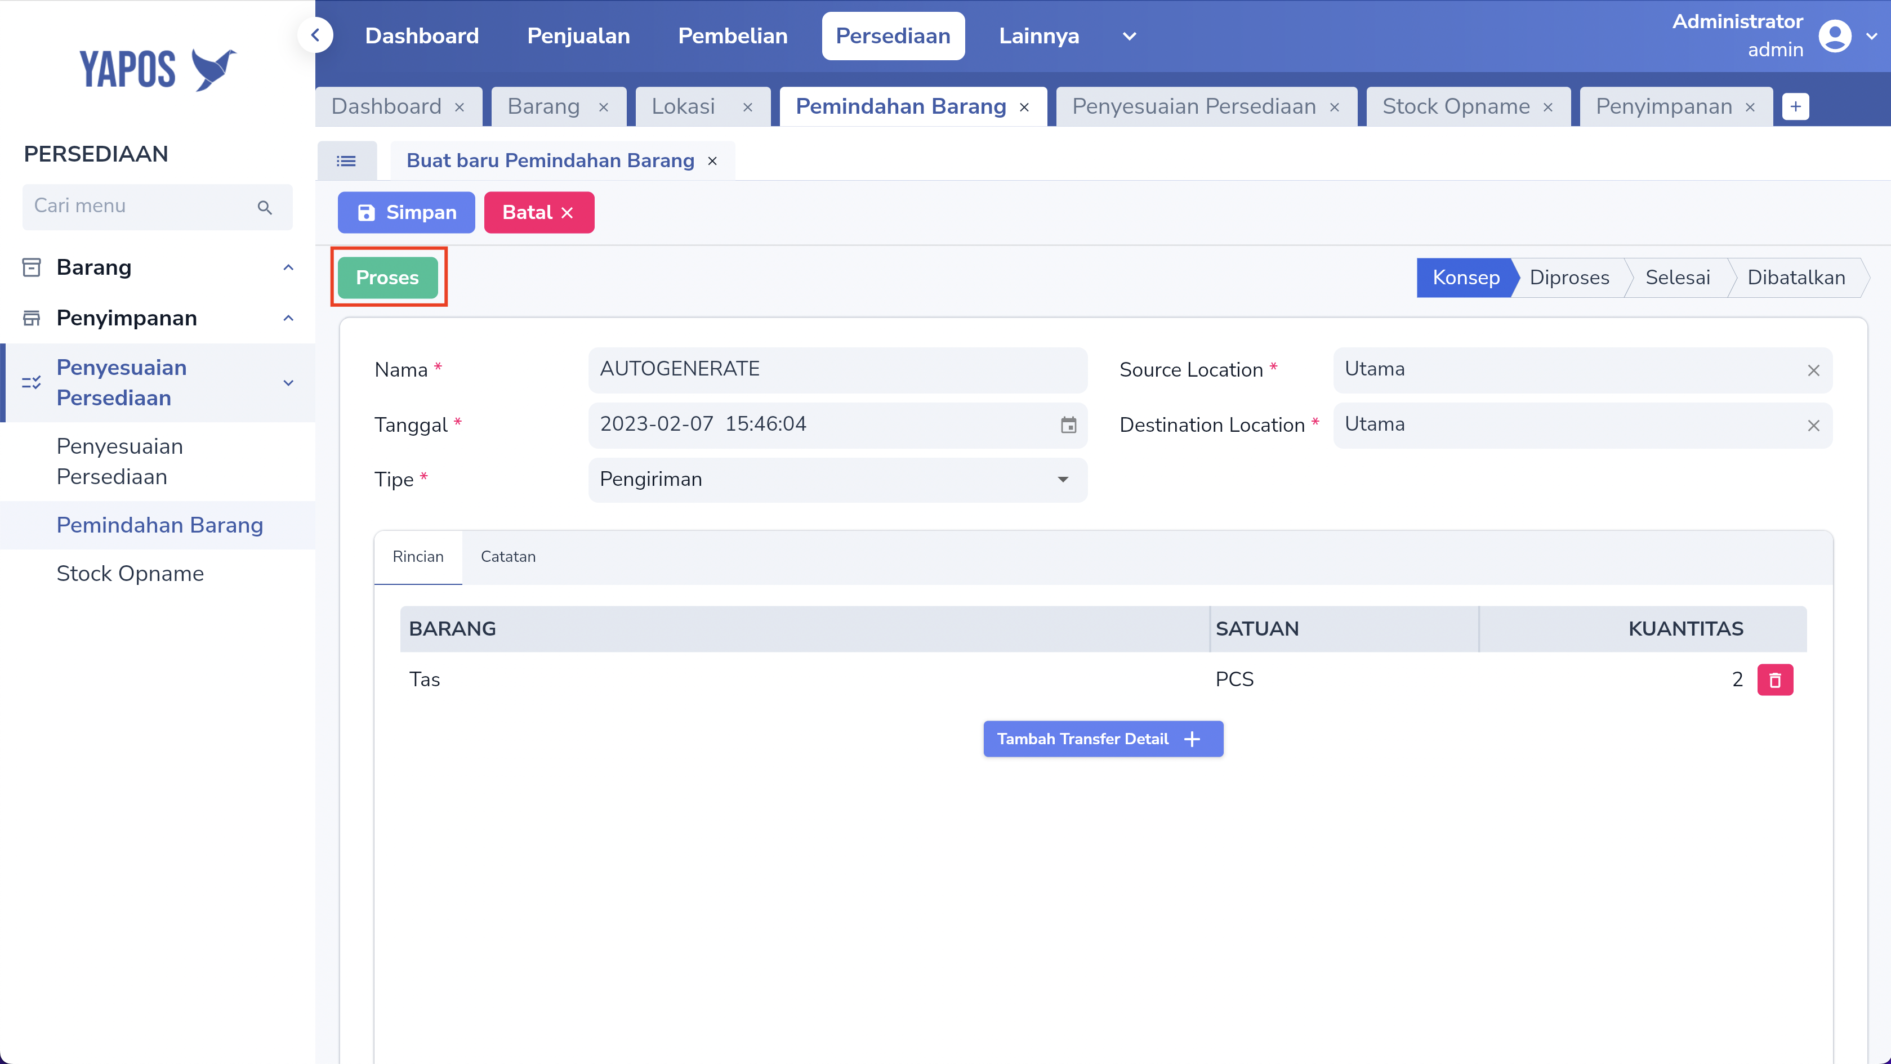Select the Selesai status step
Viewport: 1891px width, 1064px height.
pos(1678,278)
